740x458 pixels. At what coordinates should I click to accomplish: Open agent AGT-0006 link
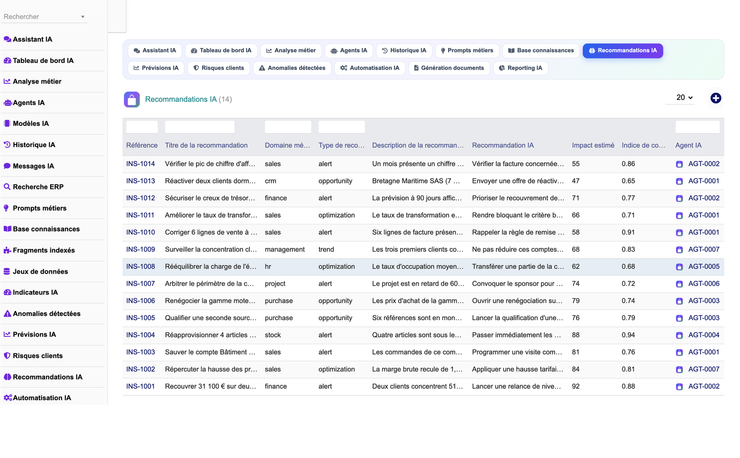pos(704,284)
